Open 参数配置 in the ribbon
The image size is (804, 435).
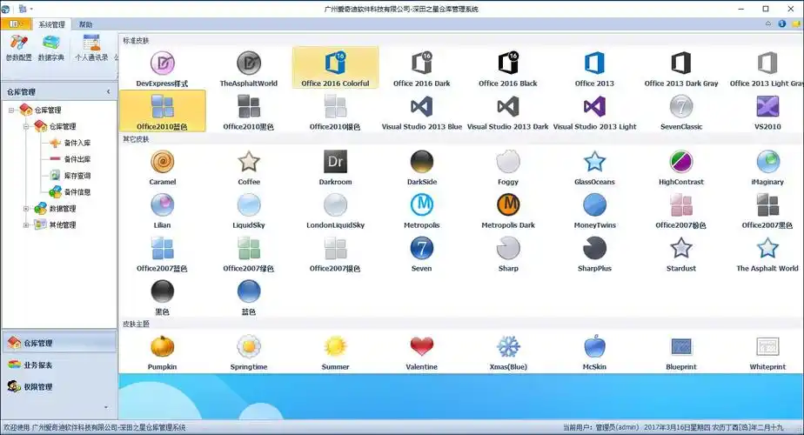click(18, 48)
